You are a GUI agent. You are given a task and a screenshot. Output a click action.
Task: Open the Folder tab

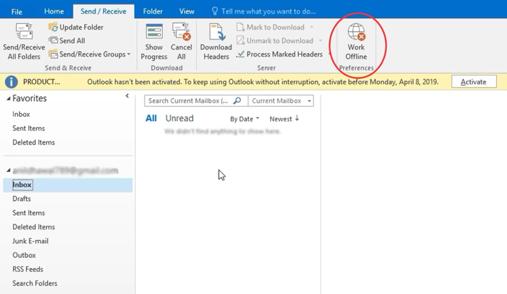(153, 12)
